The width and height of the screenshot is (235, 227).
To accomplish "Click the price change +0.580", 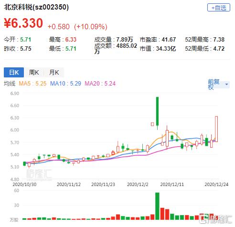I will pyautogui.click(x=59, y=27).
